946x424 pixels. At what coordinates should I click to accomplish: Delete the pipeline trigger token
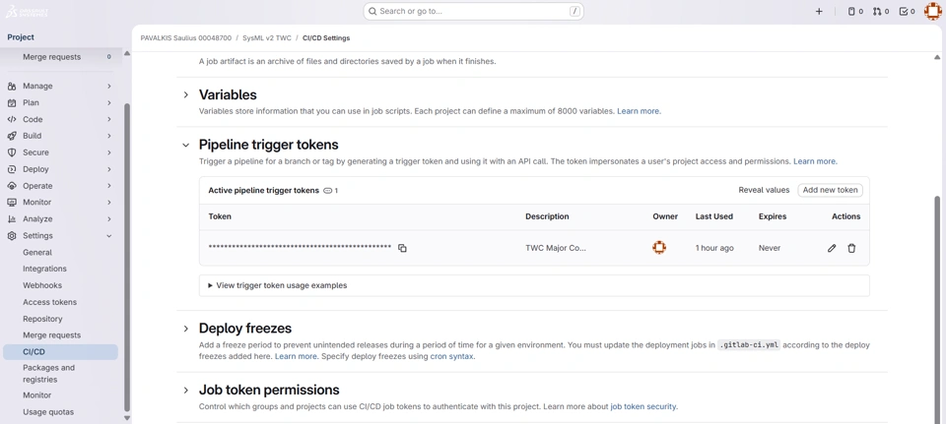click(x=852, y=248)
